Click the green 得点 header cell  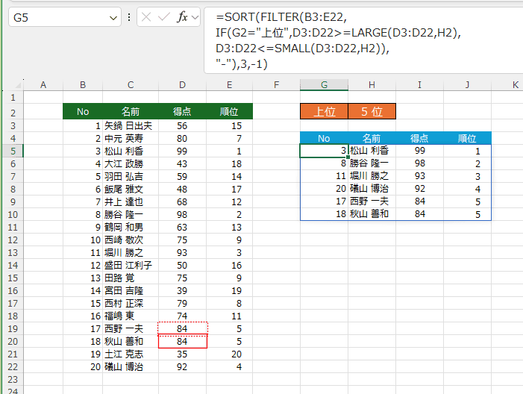click(182, 112)
